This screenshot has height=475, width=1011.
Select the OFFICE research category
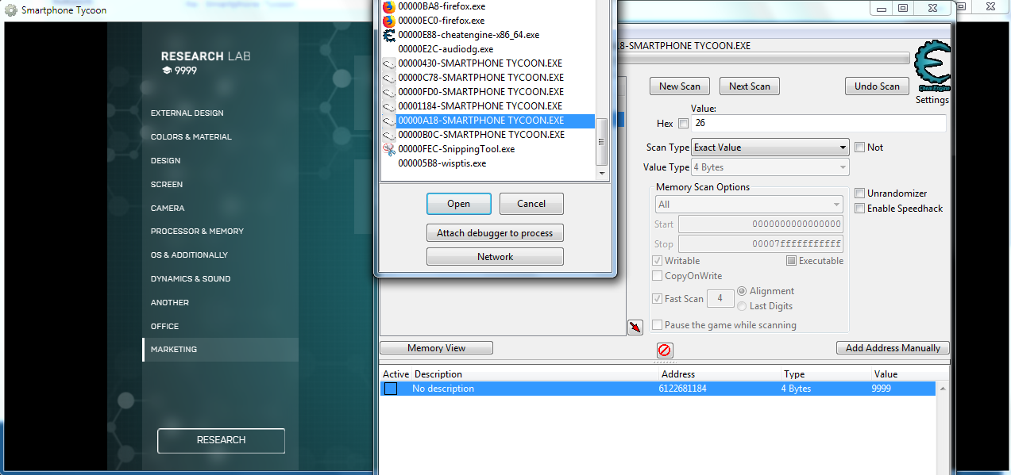165,327
